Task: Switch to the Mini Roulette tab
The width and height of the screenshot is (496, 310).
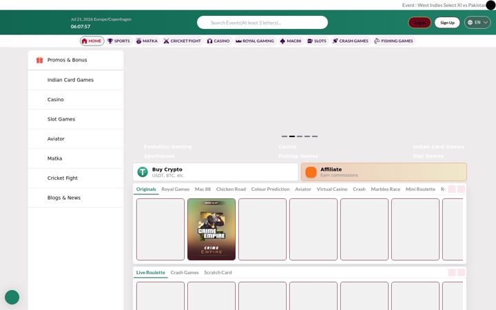Action: [420, 189]
